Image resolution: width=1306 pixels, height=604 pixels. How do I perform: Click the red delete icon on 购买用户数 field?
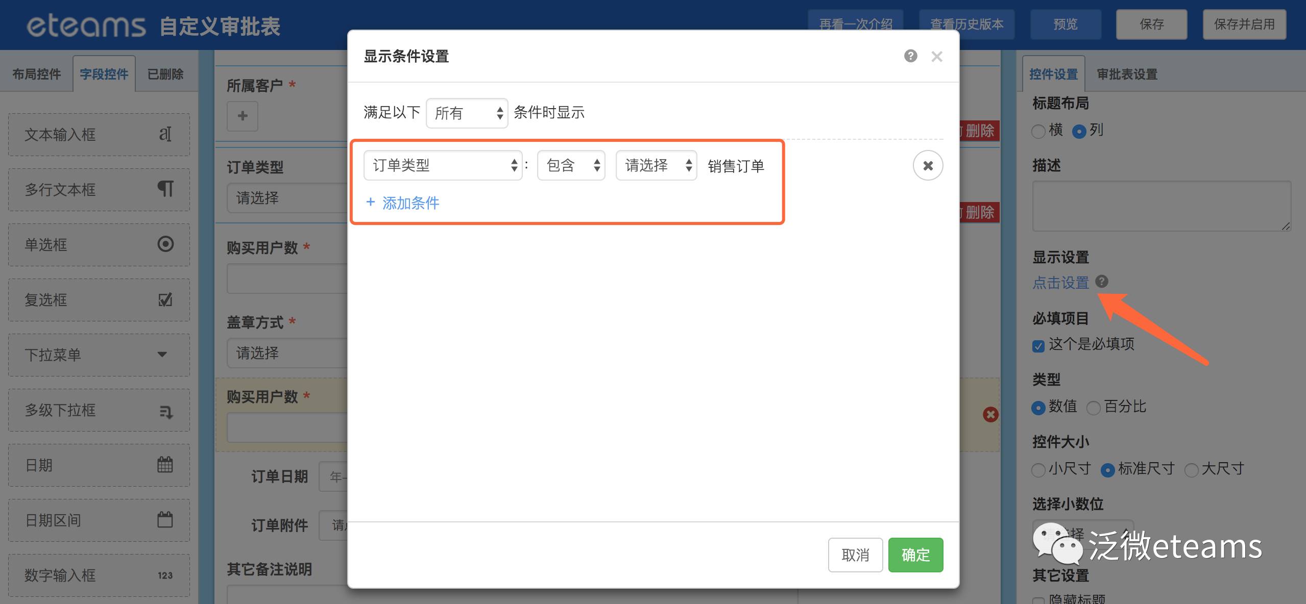click(x=990, y=414)
